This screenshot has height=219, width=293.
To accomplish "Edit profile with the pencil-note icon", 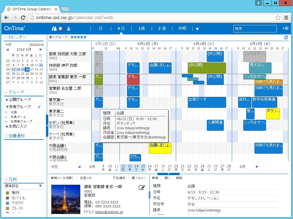I will coord(142,187).
